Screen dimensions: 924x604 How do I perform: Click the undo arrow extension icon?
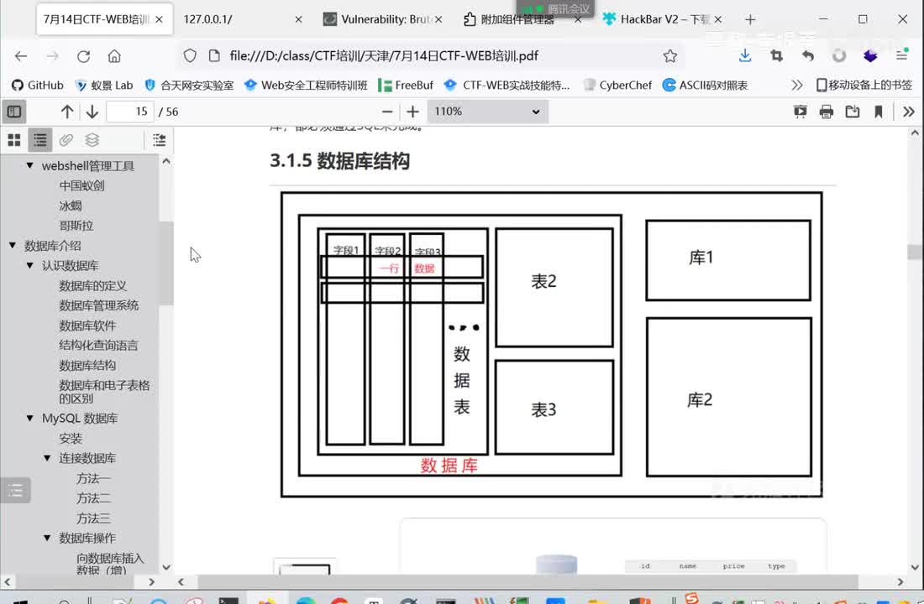click(807, 56)
